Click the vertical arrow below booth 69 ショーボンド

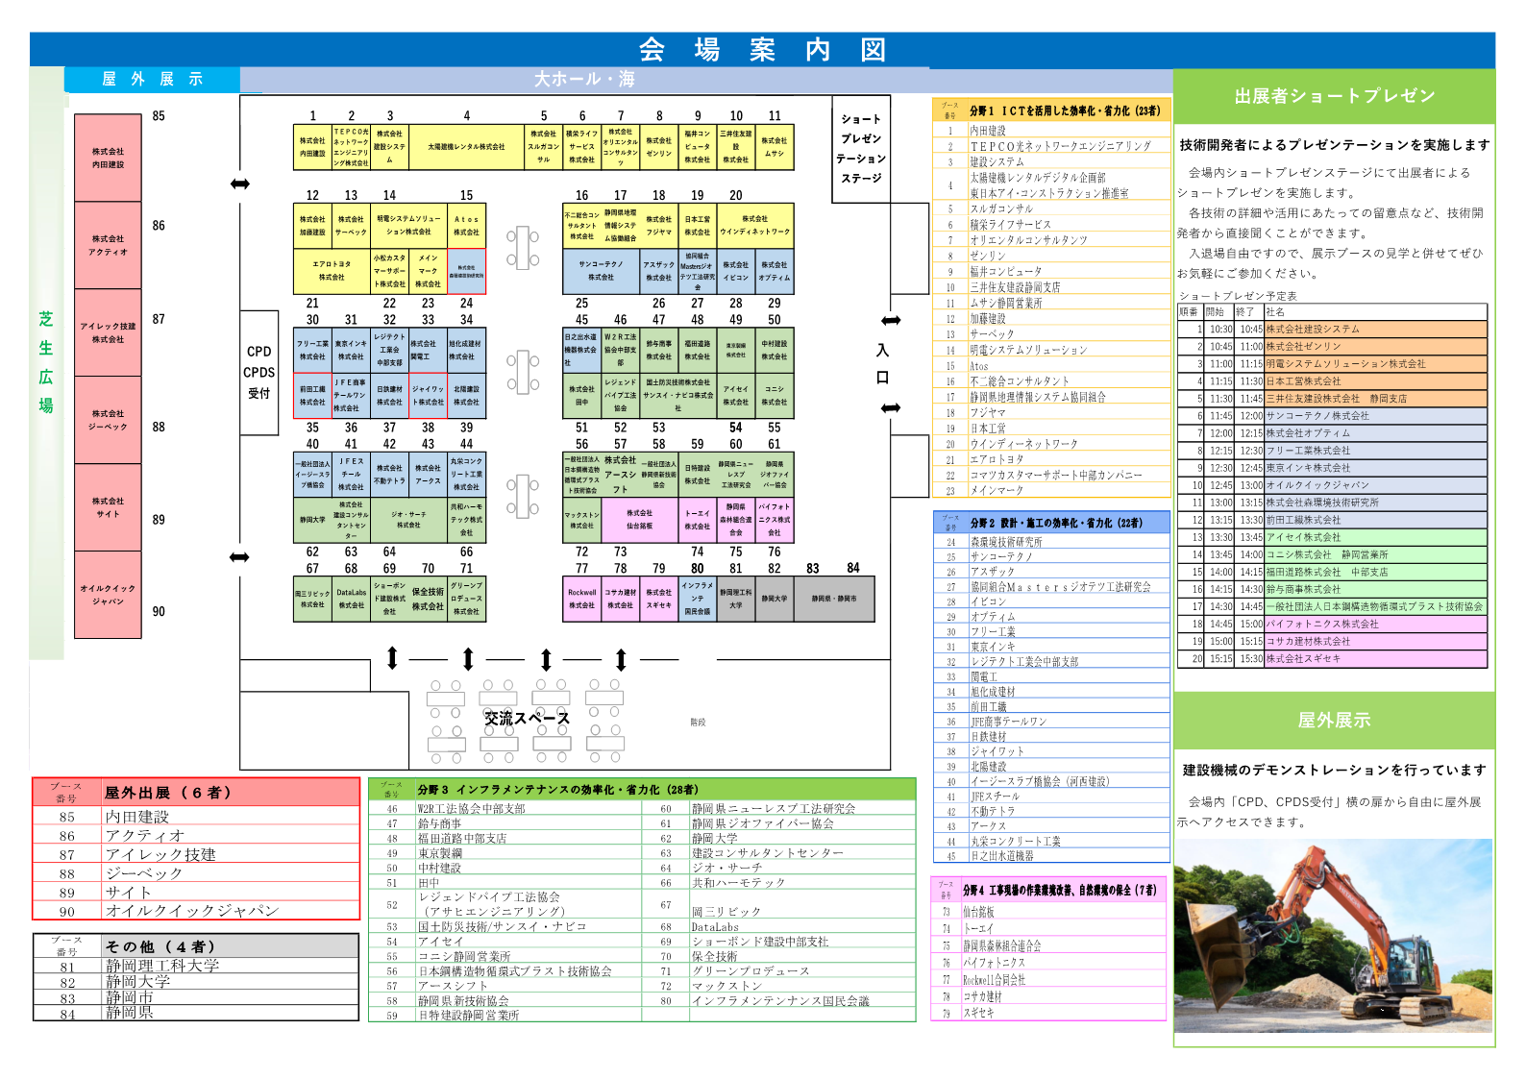tap(392, 658)
